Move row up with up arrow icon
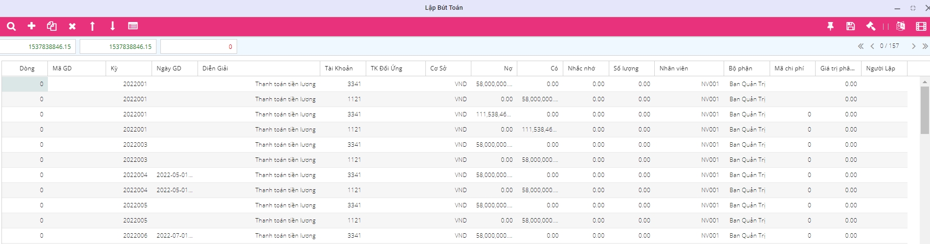 92,26
